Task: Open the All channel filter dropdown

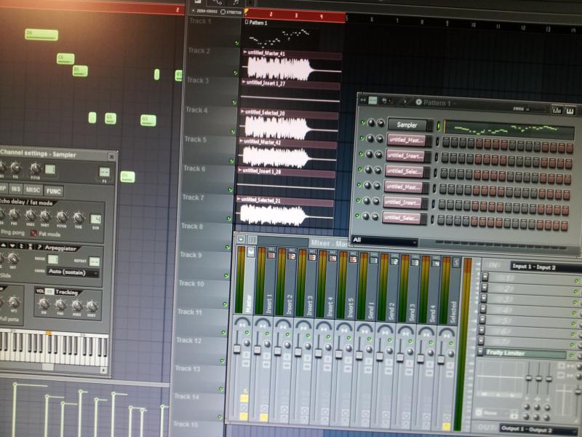Action: point(384,240)
